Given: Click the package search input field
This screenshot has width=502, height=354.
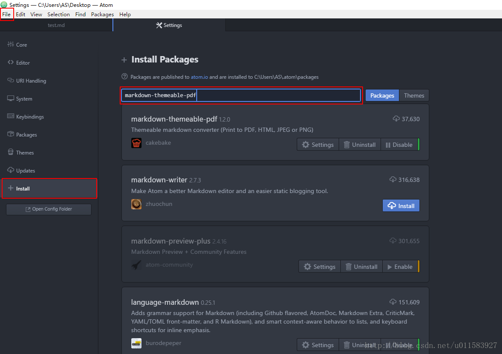Looking at the screenshot, I should (241, 95).
